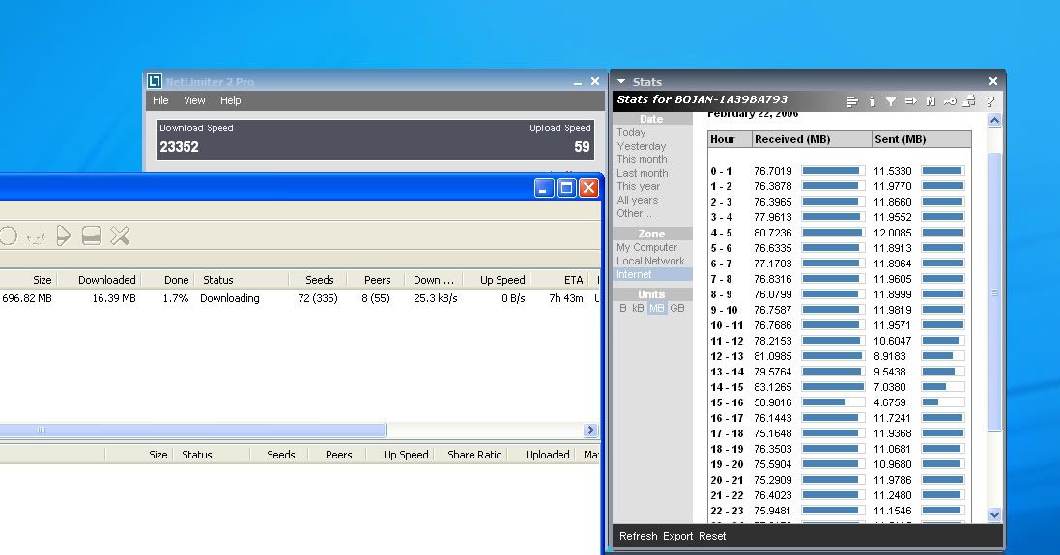Screen dimensions: 1060x555
Task: Click the Reset link in Stats
Action: click(712, 536)
